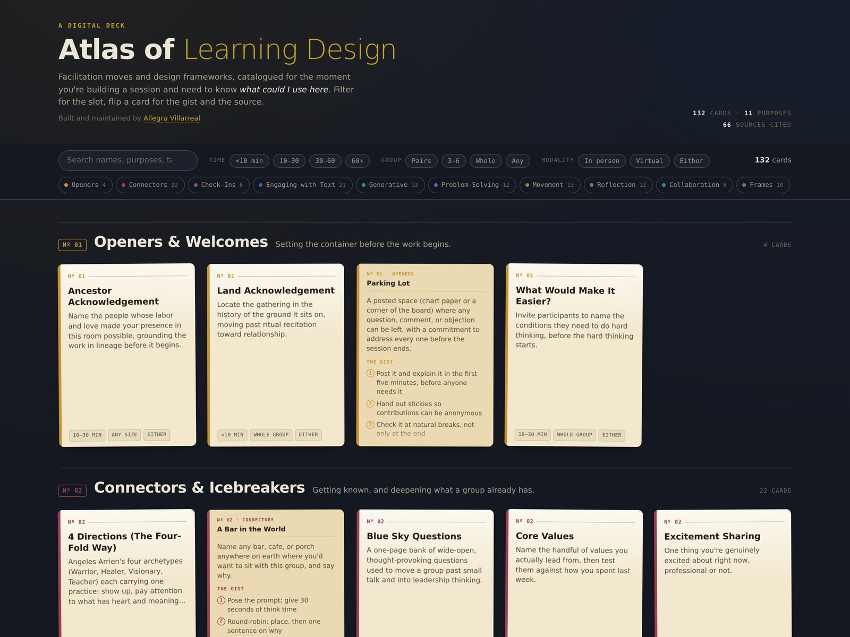
Task: Click the search names and purposes field
Action: tap(128, 160)
